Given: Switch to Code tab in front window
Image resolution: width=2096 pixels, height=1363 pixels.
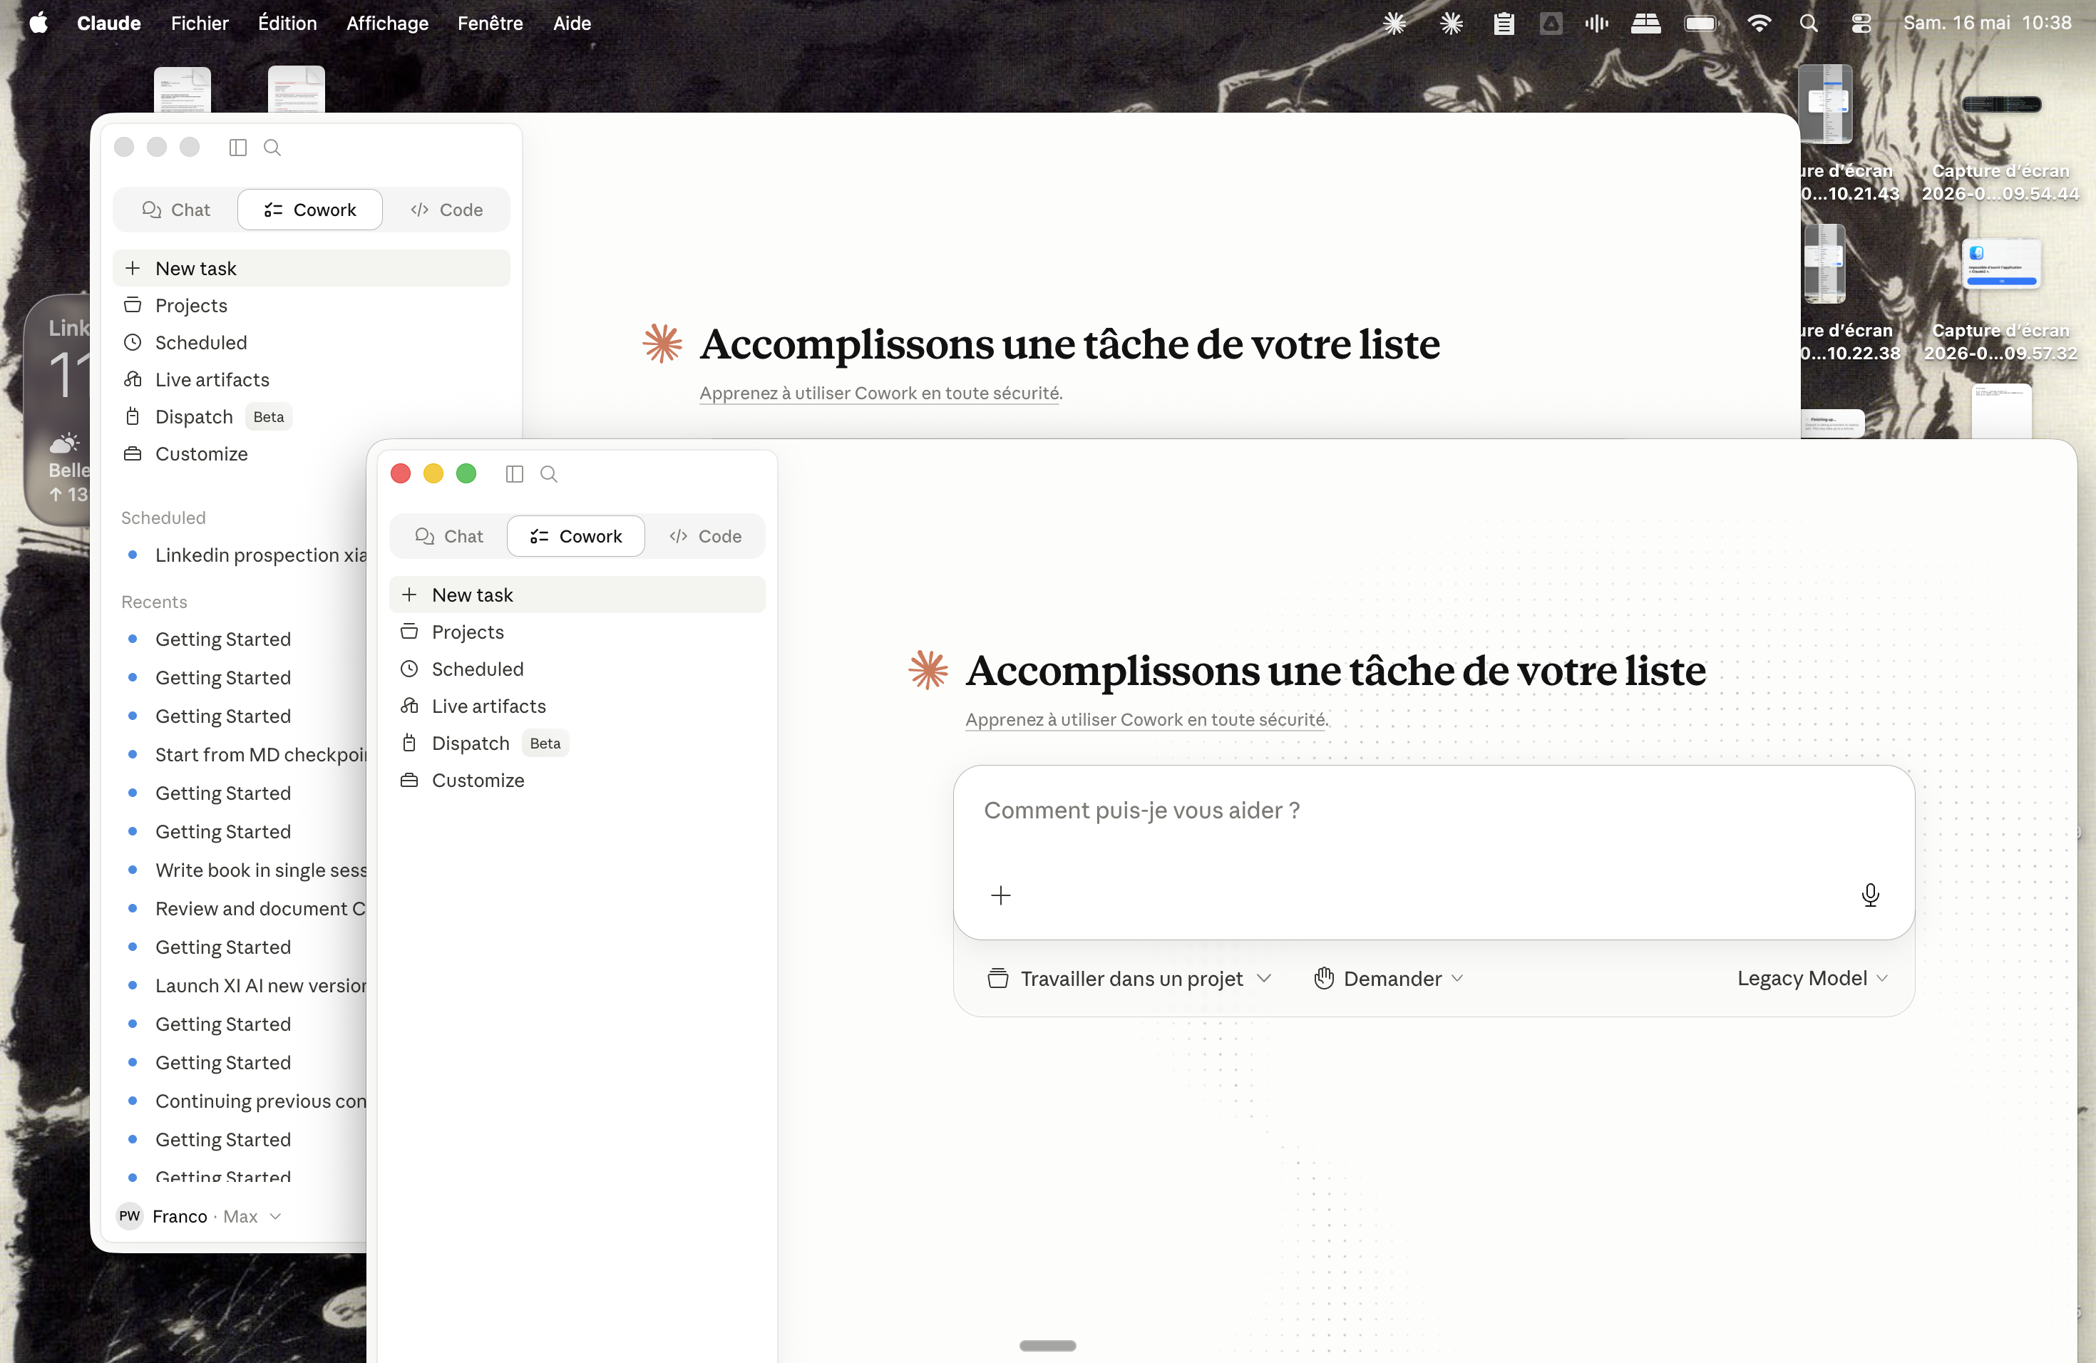Looking at the screenshot, I should (704, 536).
